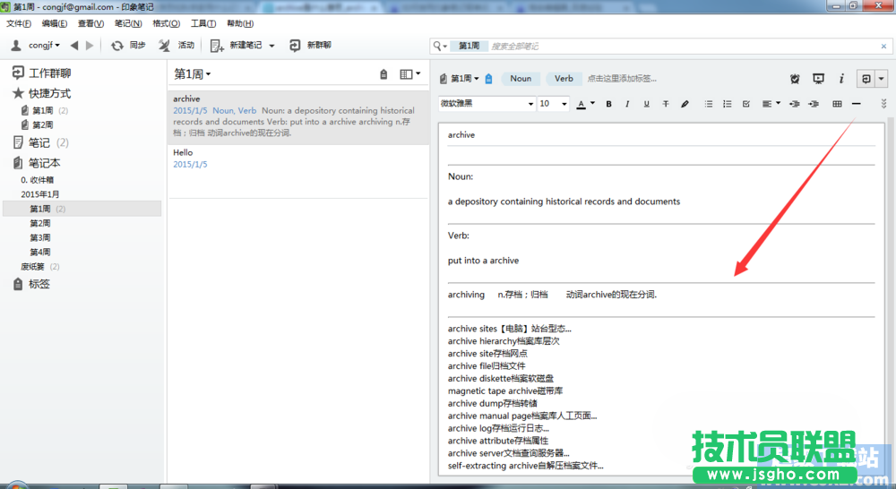The height and width of the screenshot is (489, 896).
Task: Open the 工具(T) menu
Action: (203, 23)
